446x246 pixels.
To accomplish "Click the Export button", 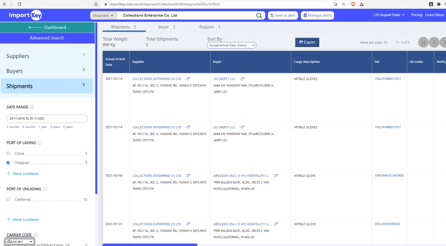I will pyautogui.click(x=307, y=42).
